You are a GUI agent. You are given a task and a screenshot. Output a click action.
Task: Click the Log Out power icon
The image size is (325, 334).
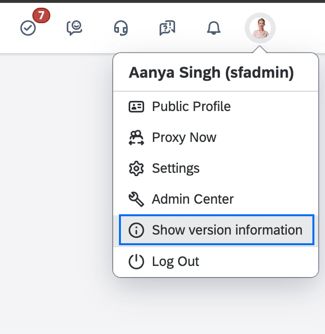coord(136,262)
